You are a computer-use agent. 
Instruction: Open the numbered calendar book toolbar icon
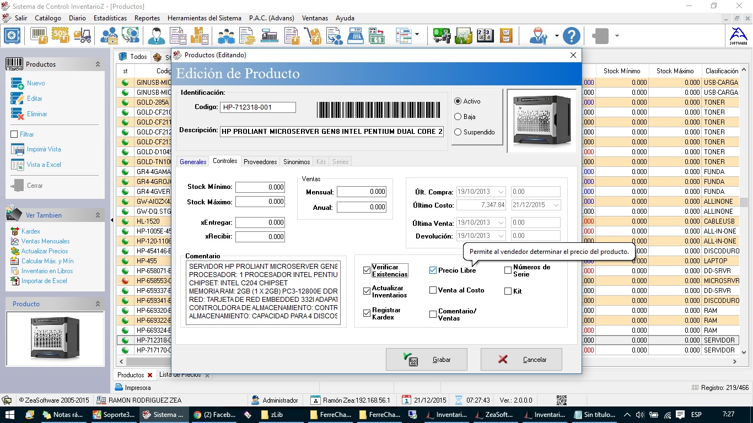[485, 36]
